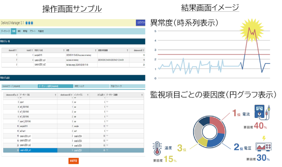Click the 監視項目ごとの要因度 heading

click(213, 95)
